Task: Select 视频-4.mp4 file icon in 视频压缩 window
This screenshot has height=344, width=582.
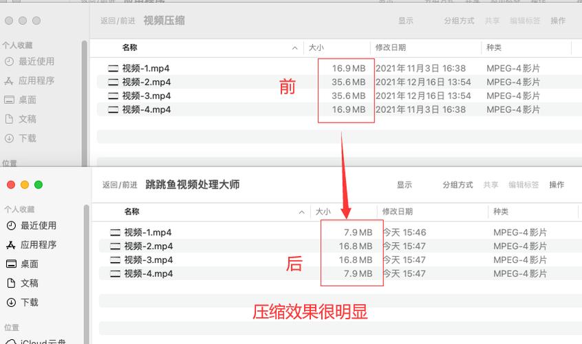Action: 114,110
